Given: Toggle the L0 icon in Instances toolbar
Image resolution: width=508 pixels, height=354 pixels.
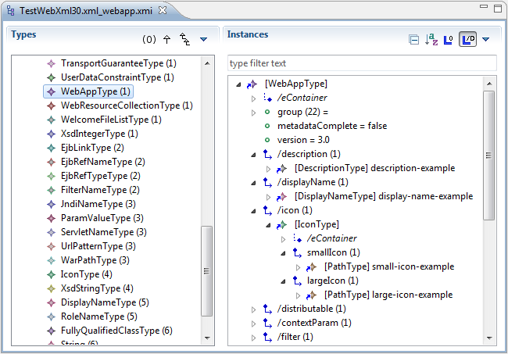Looking at the screenshot, I should [449, 40].
